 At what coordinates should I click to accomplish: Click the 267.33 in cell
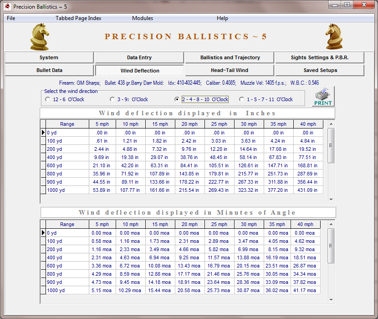249,182
